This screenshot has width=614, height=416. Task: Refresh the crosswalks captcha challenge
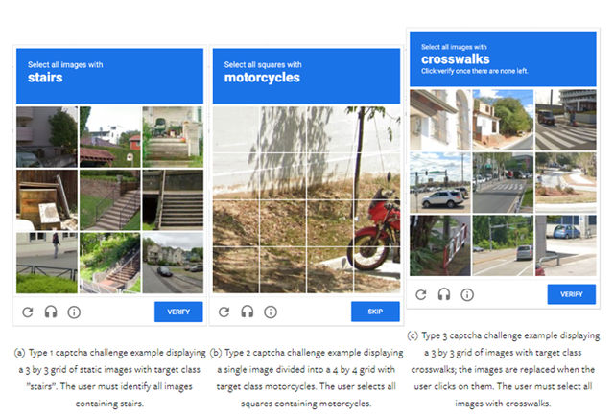[420, 294]
